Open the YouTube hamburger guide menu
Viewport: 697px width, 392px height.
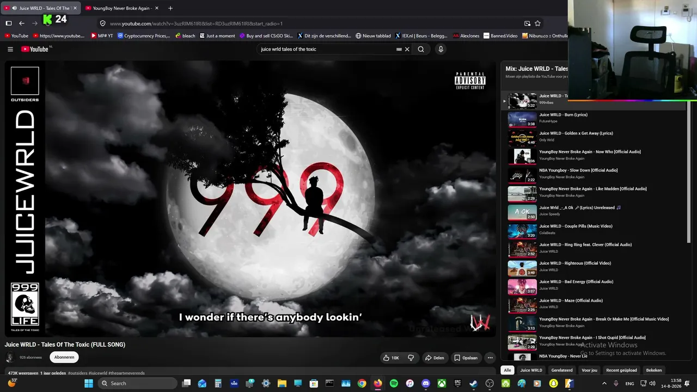tap(10, 49)
